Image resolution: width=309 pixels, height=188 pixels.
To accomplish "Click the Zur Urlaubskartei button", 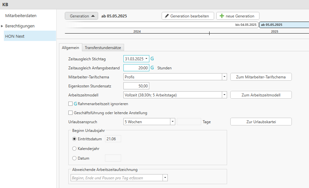I will tap(261, 122).
